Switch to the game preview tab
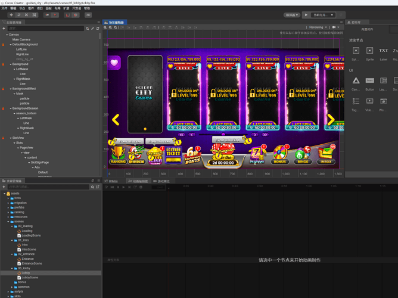 (x=161, y=181)
